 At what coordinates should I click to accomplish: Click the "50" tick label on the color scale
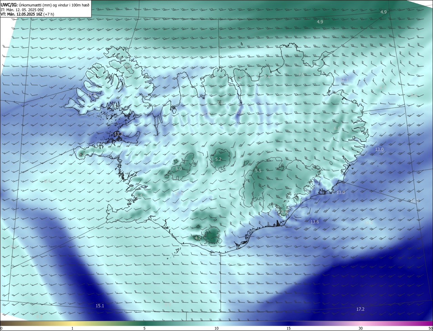tap(430, 328)
